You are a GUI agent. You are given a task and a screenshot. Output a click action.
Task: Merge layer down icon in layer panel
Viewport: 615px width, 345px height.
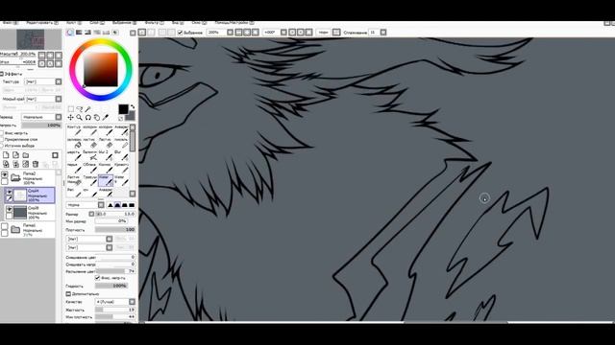pos(15,164)
